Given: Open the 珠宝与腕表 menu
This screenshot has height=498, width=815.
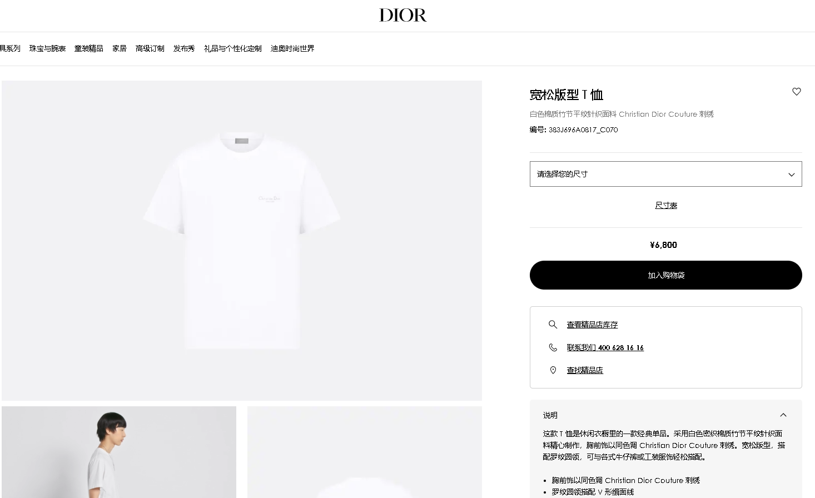Looking at the screenshot, I should 47,49.
